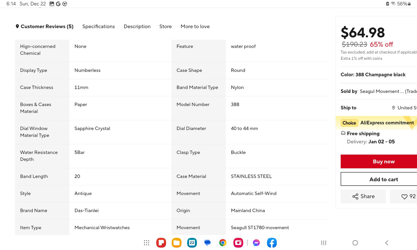Viewport: 417px width, 250px height.
Task: Click the crossed-out $190.23 original price
Action: [x=354, y=44]
